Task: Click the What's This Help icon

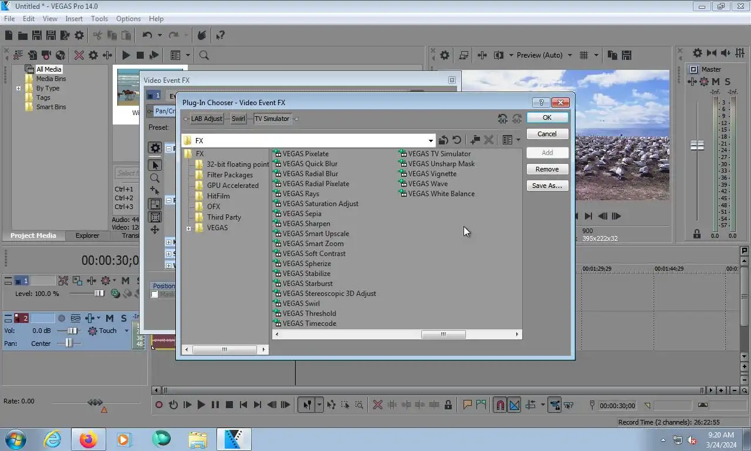Action: click(x=221, y=36)
